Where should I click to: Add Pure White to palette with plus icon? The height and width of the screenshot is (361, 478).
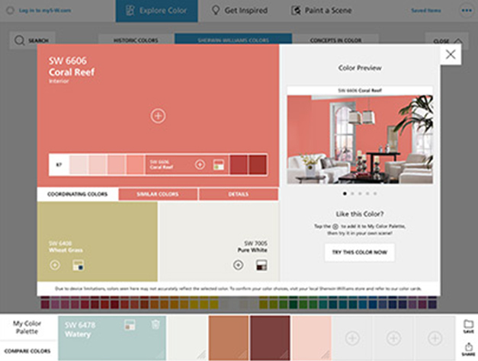238,265
